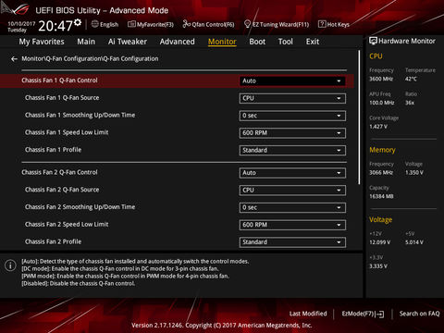Viewport: 444px width, 333px height.
Task: Open Chassis Fan 1 Q-Fan Source dropdown
Action: (x=292, y=98)
